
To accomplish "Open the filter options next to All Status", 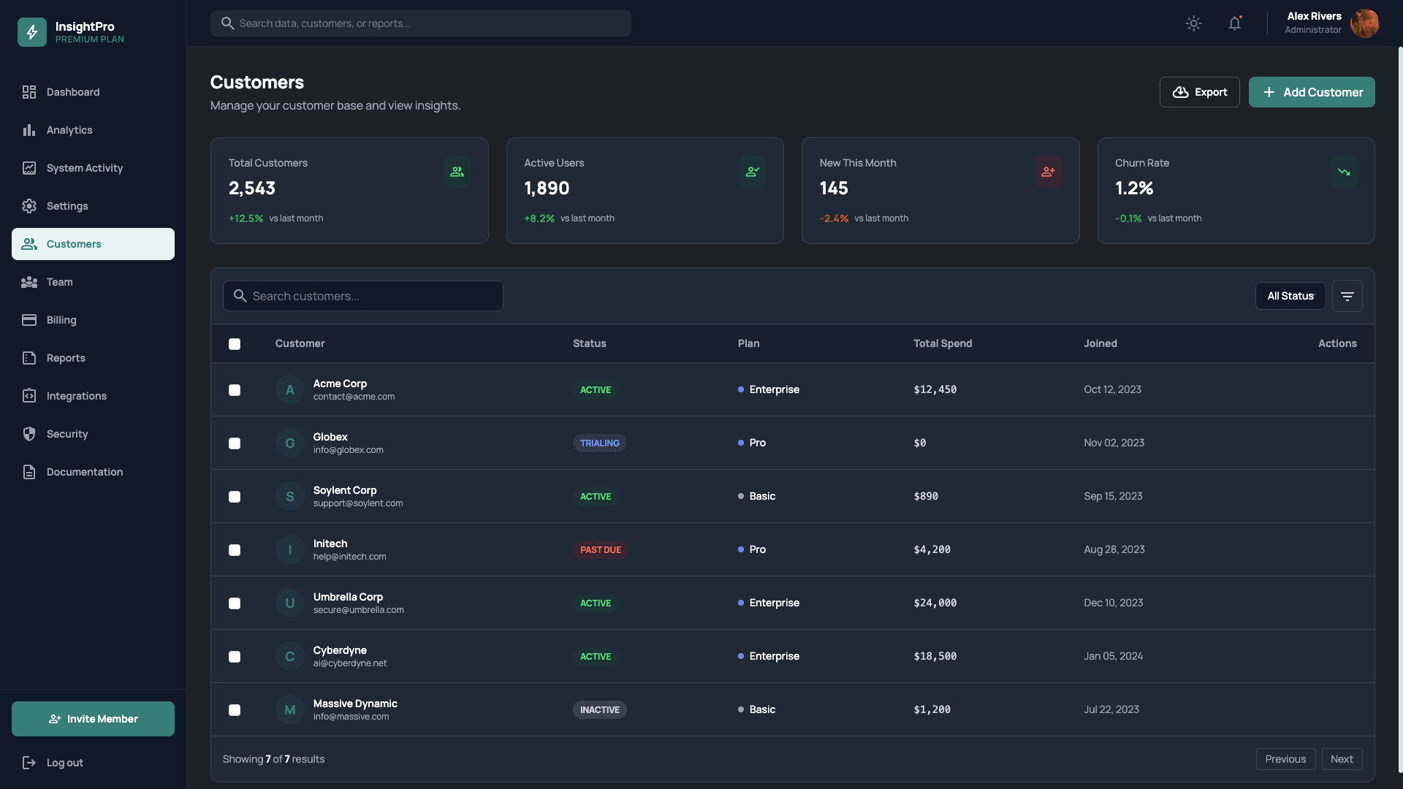I will [x=1347, y=296].
